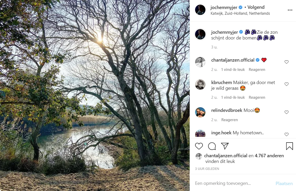Screen dimensions: 296x191
Task: Like chantaljanzen.official's heart comment
Action: pyautogui.click(x=286, y=62)
